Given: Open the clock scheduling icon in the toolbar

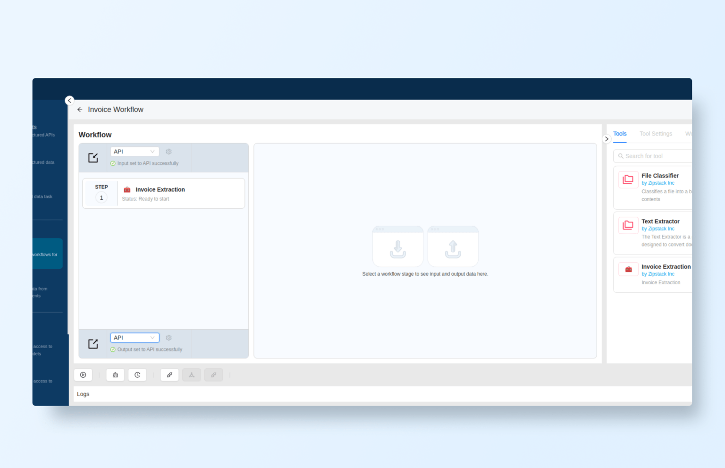Looking at the screenshot, I should click(x=137, y=374).
